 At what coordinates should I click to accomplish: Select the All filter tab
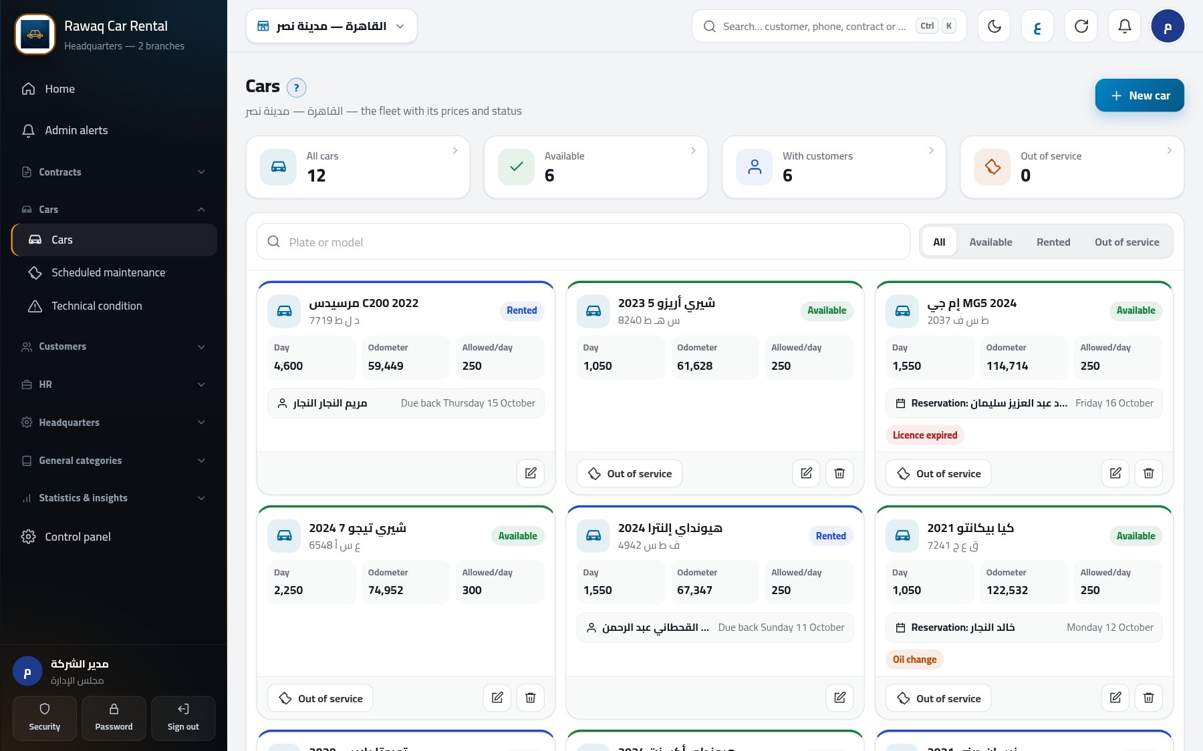coord(939,242)
